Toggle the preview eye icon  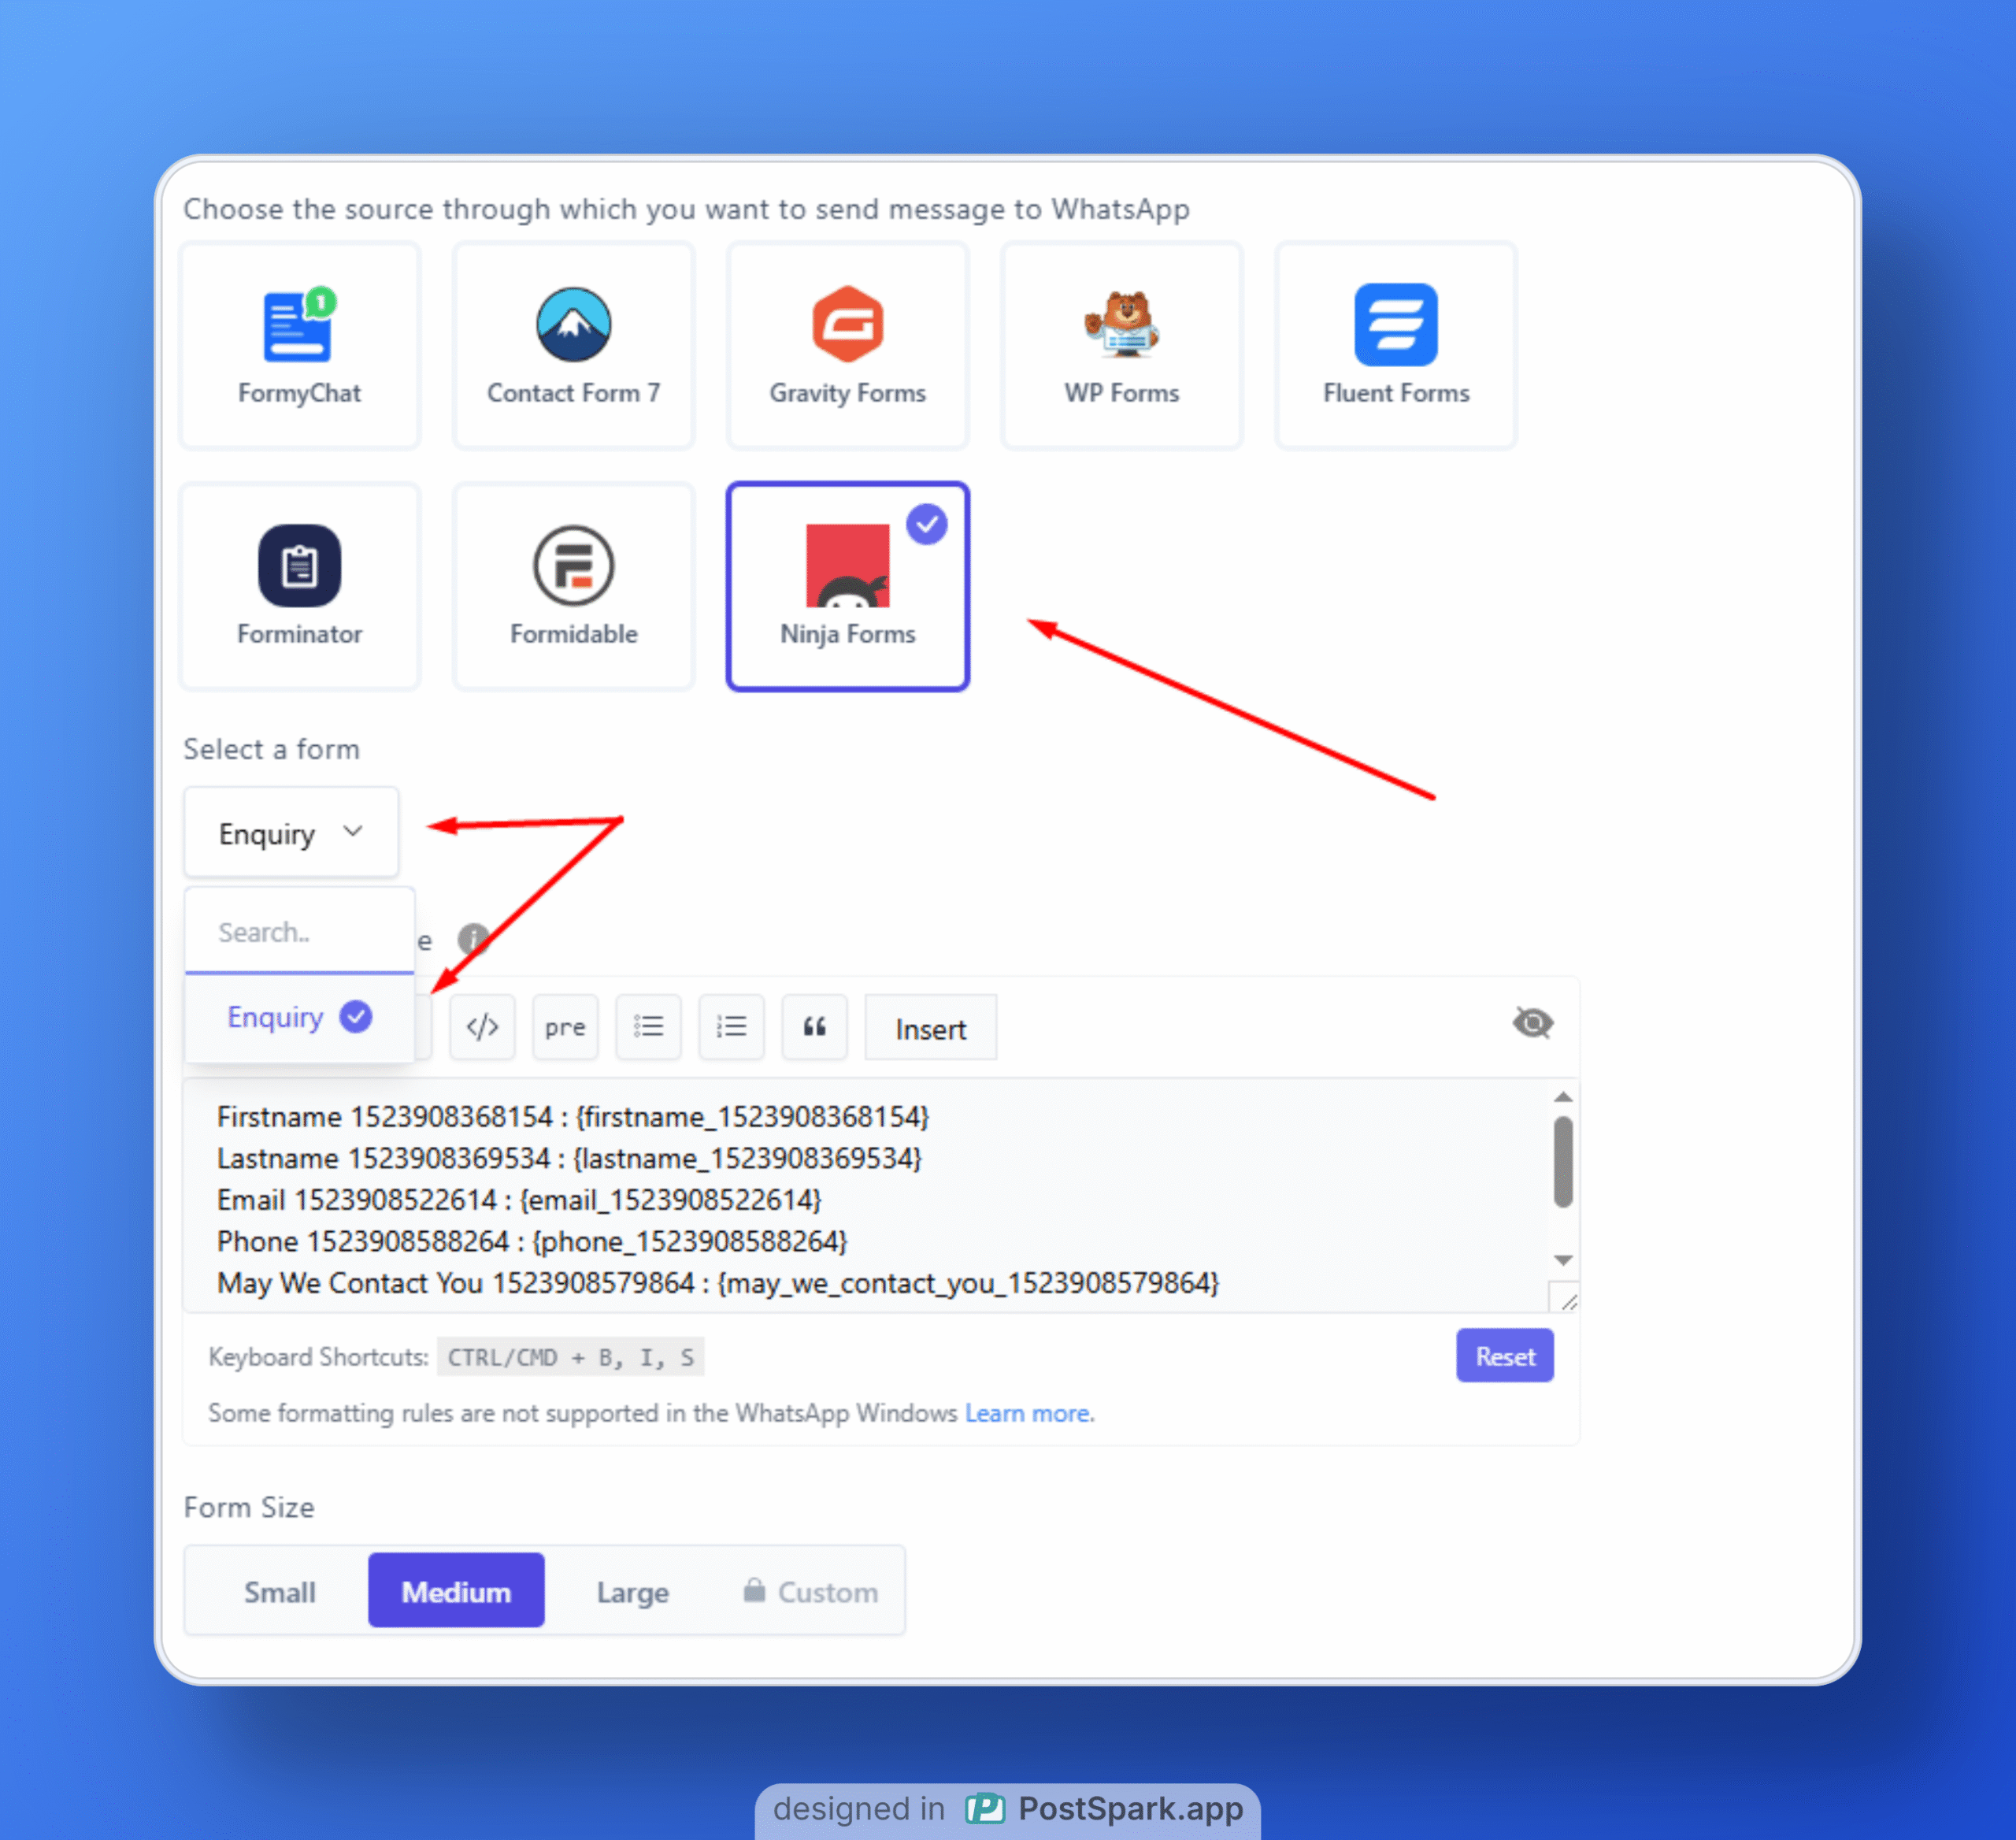pyautogui.click(x=1532, y=1023)
